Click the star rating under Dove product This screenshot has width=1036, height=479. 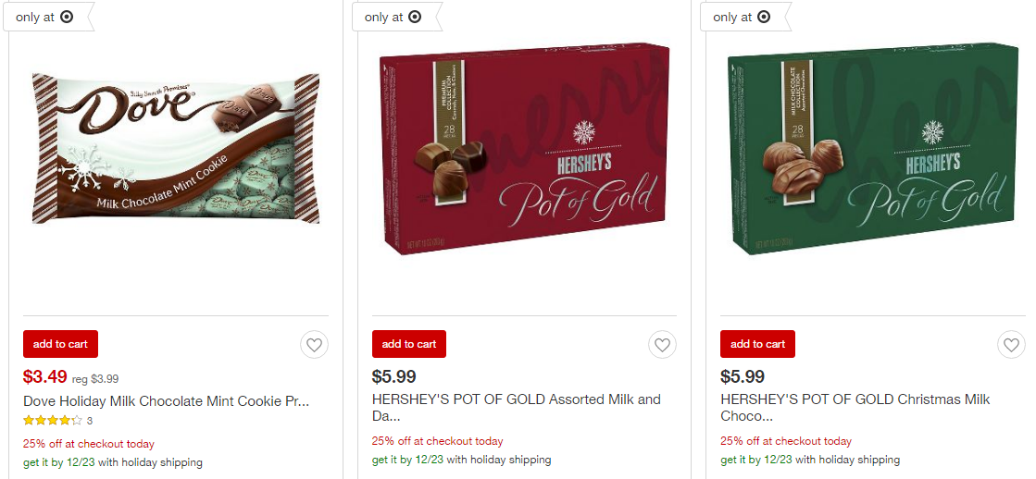tap(53, 420)
